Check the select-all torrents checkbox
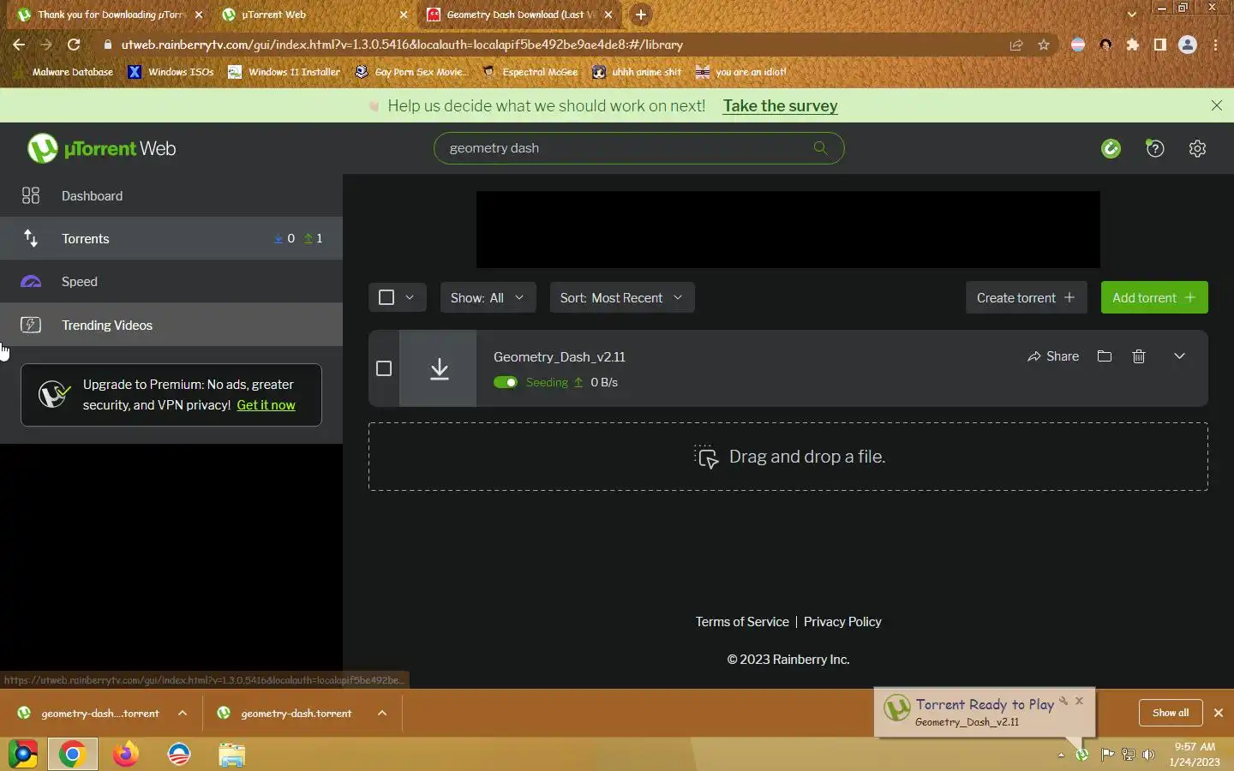Screen dimensions: 1234x771 coord(386,297)
